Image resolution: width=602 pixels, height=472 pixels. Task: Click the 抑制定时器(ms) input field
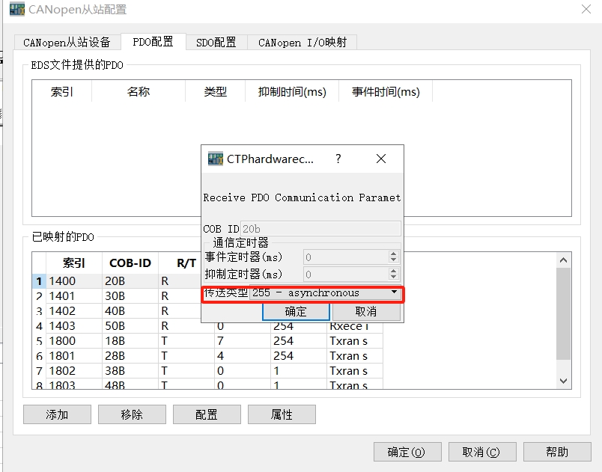tap(346, 275)
